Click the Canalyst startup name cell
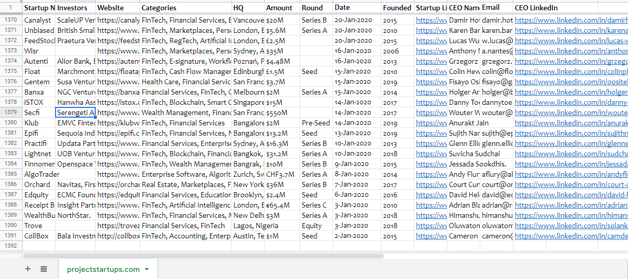The image size is (628, 279). [39, 20]
